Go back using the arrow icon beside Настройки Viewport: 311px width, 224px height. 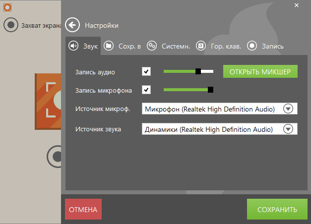coord(72,25)
